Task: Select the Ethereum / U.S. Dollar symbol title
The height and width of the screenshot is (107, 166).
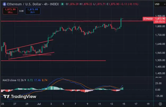Action: click(24, 4)
